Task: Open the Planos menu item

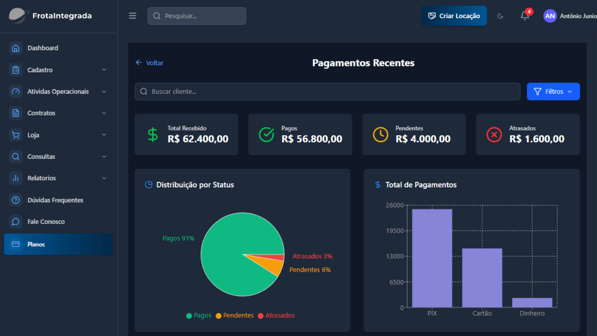Action: [x=58, y=244]
